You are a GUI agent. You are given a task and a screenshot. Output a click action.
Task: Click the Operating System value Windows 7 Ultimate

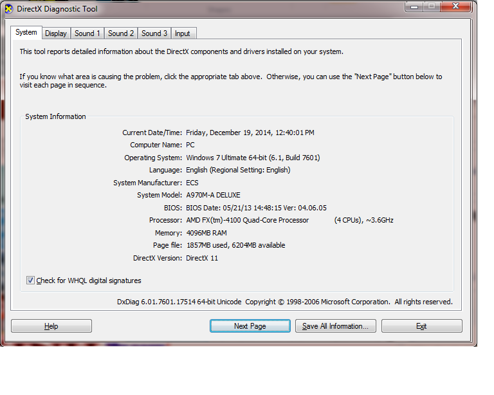(253, 158)
